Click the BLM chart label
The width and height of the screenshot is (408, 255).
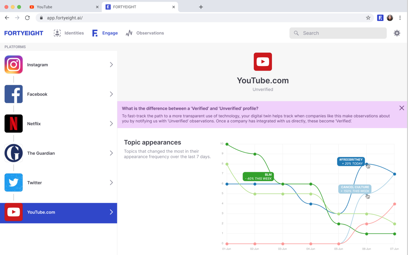coord(258,177)
